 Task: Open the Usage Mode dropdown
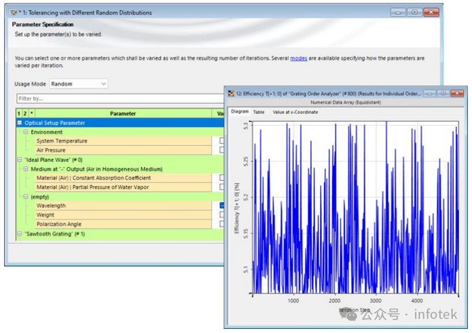click(x=79, y=84)
